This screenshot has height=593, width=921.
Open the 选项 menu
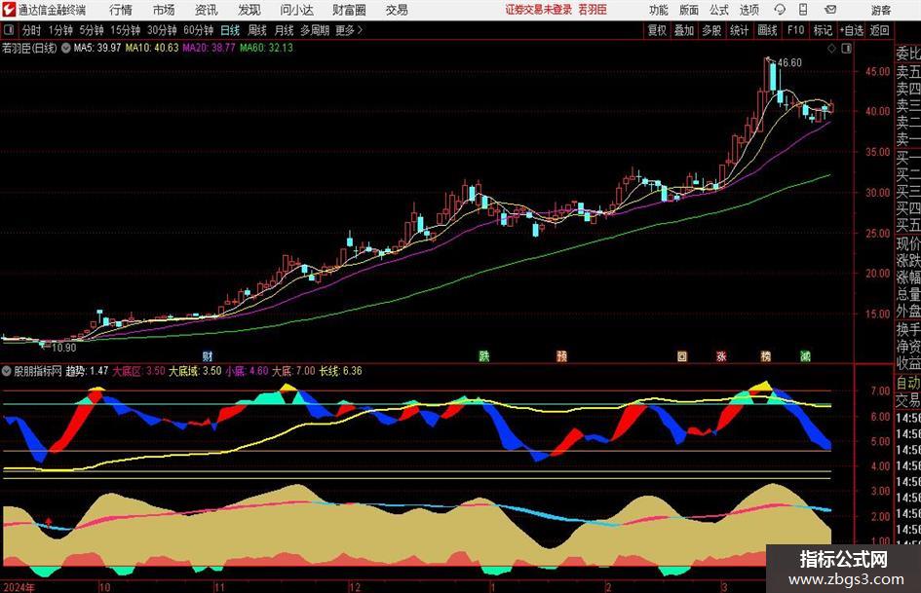748,10
